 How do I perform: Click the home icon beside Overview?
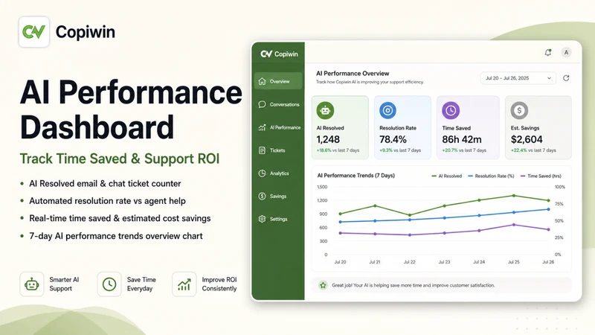click(262, 81)
